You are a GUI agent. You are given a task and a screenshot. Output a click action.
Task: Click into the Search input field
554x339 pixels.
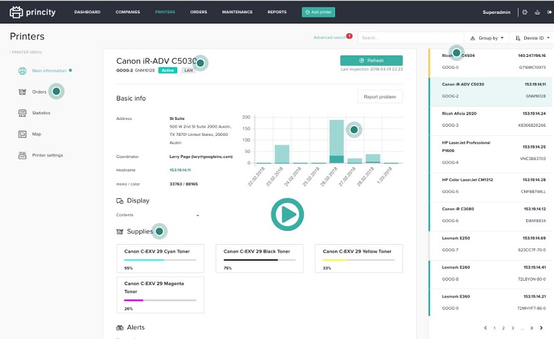pyautogui.click(x=411, y=38)
